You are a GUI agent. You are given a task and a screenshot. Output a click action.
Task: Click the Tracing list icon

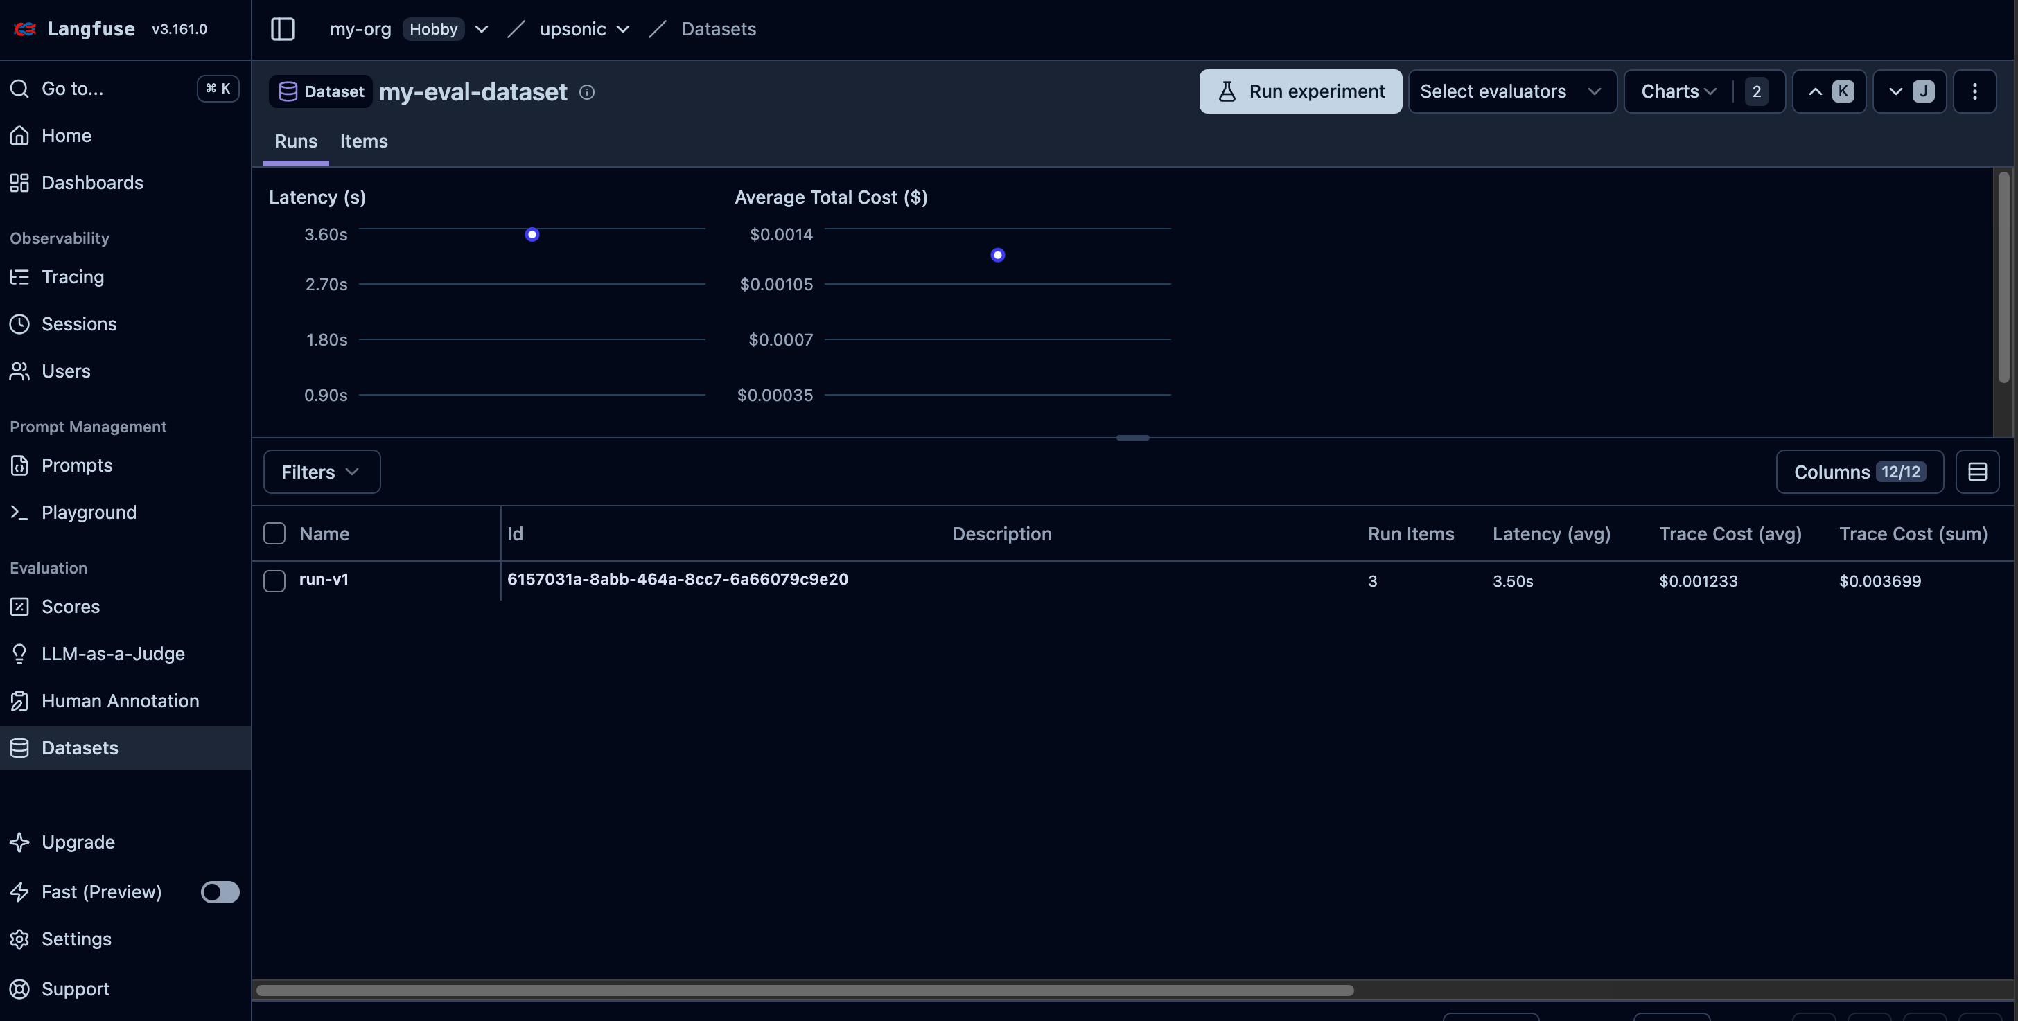coord(19,276)
